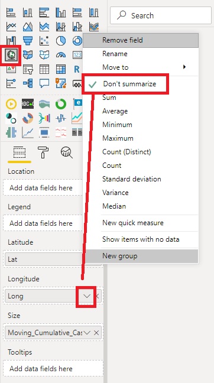Image resolution: width=214 pixels, height=383 pixels.
Task: Open the Fields tab of the visual
Action: click(20, 152)
